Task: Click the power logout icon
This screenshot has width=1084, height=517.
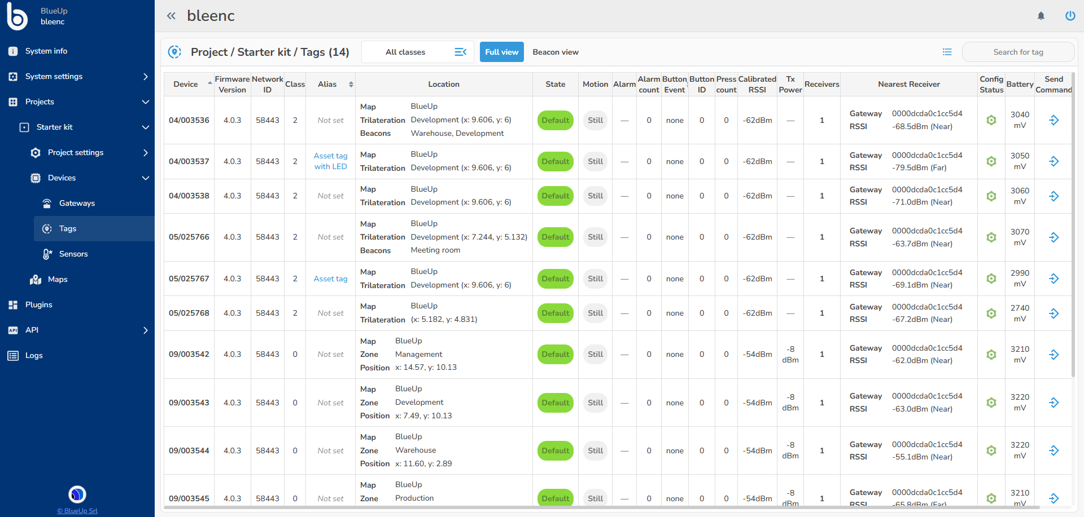Action: click(x=1070, y=16)
